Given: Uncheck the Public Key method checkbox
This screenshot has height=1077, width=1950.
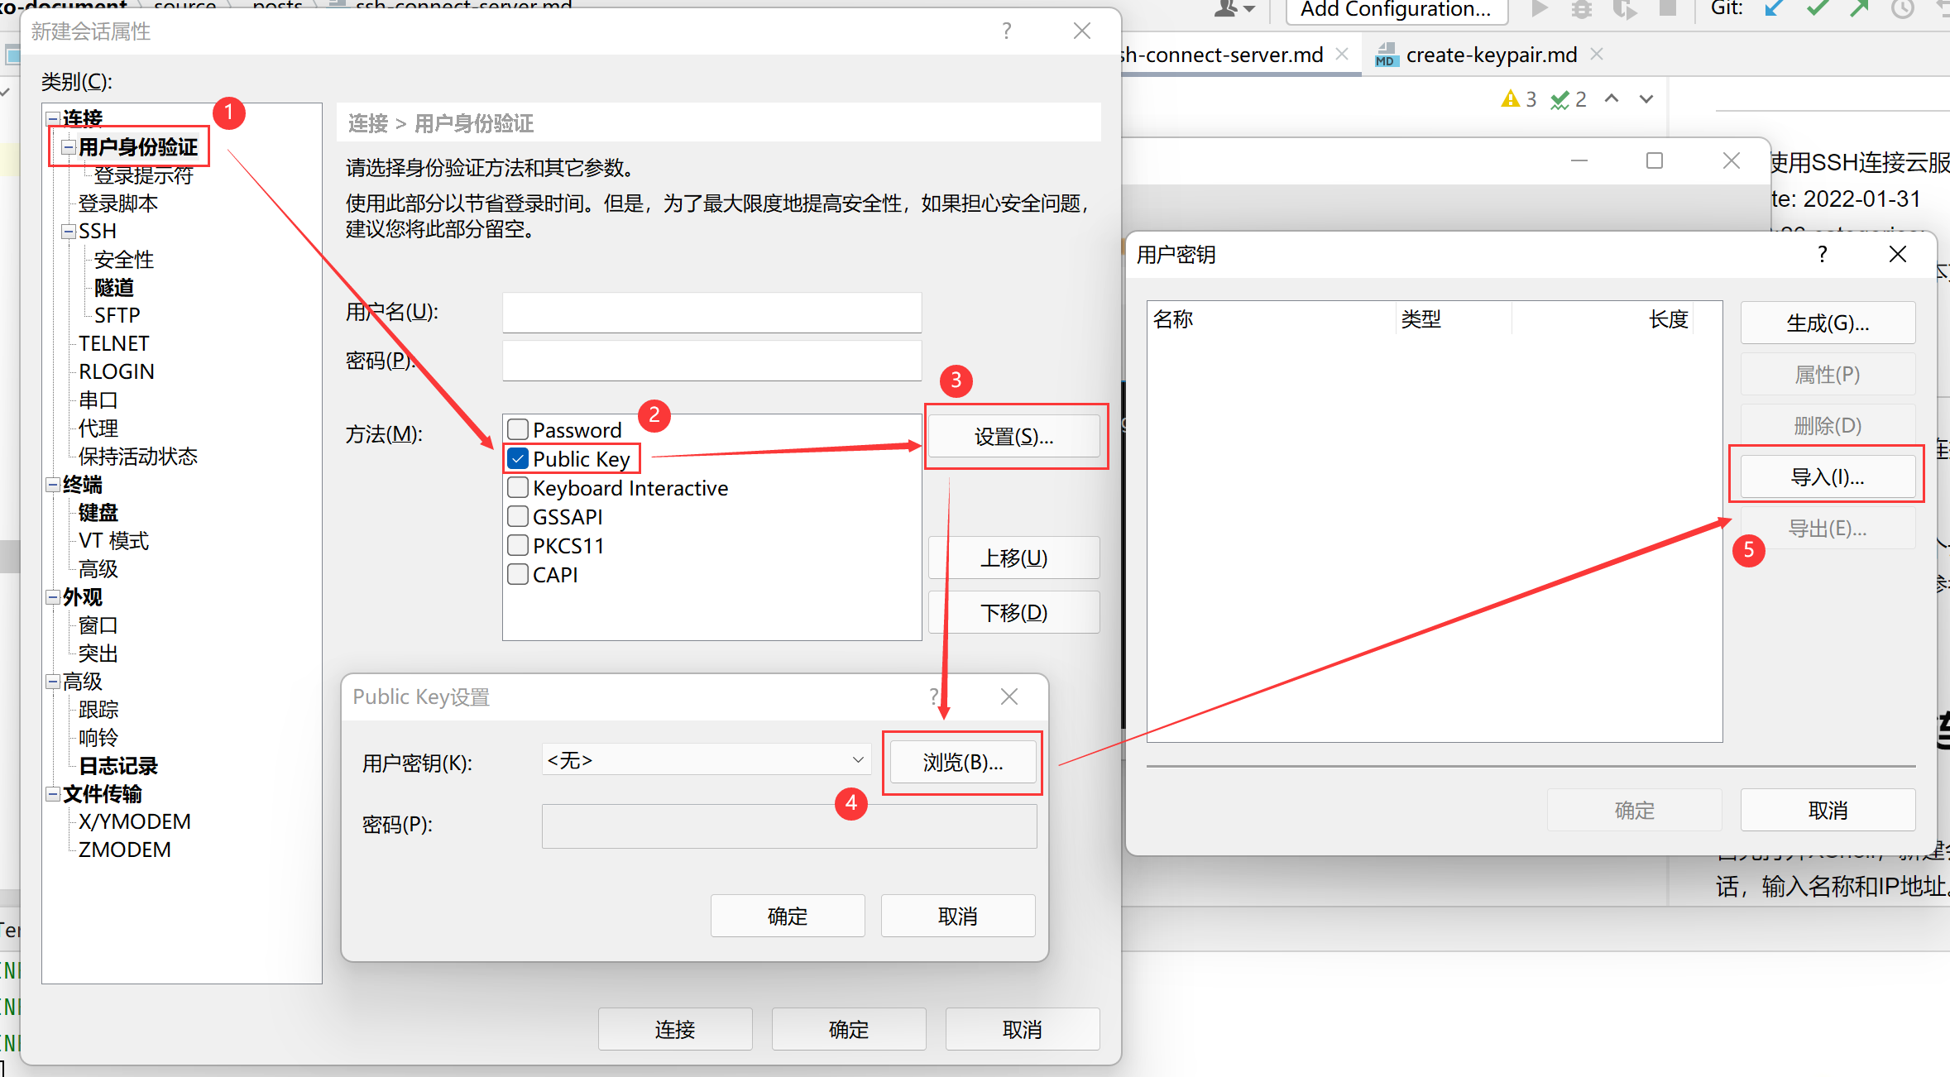Looking at the screenshot, I should tap(518, 458).
